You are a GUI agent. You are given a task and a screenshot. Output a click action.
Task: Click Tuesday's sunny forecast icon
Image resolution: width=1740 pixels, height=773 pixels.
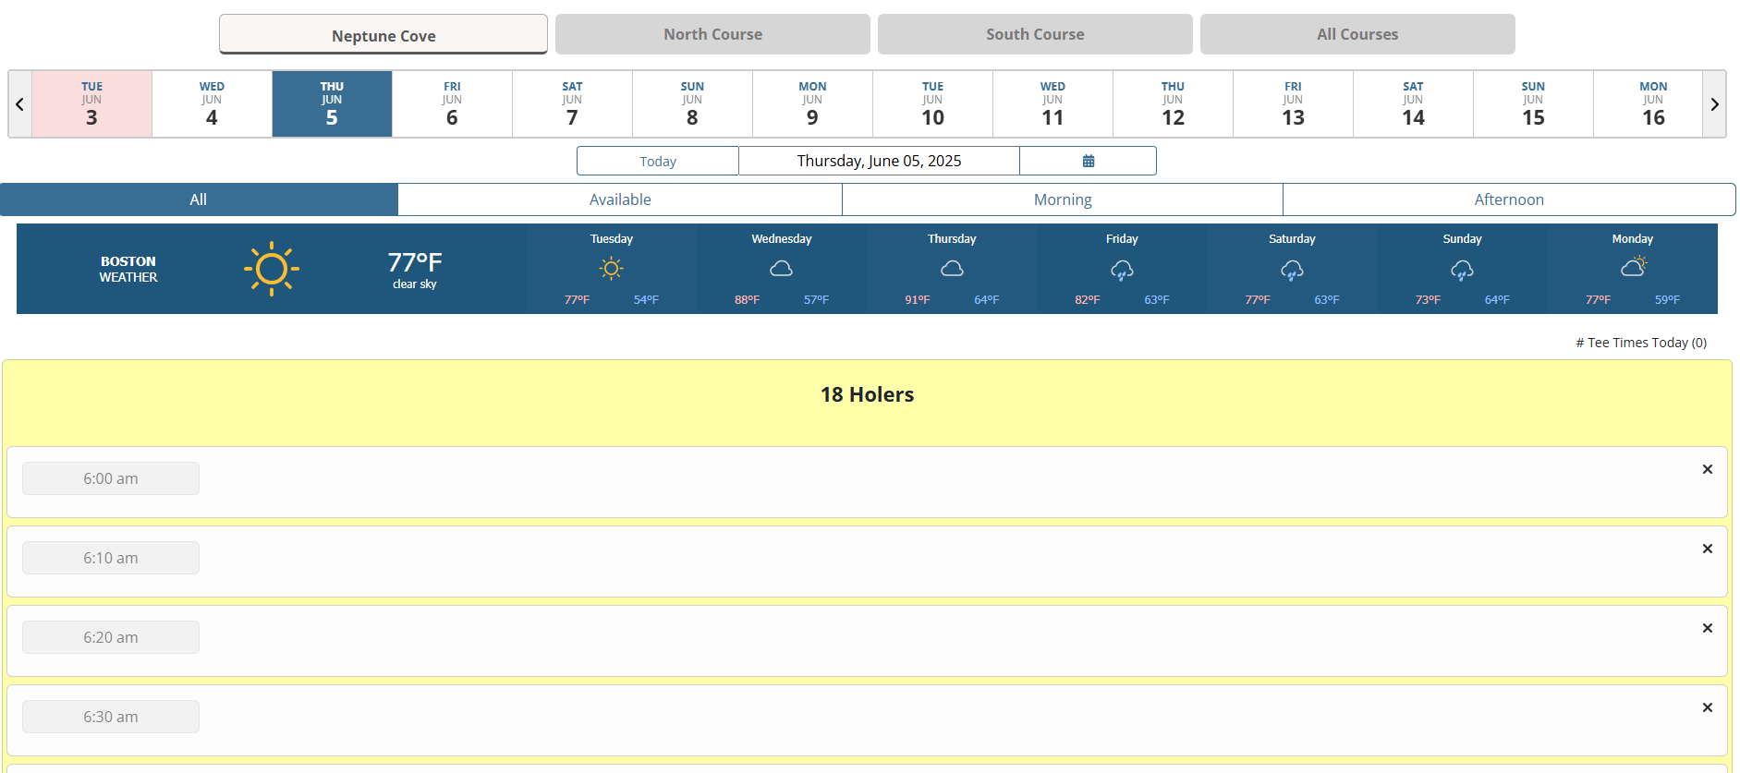coord(611,269)
